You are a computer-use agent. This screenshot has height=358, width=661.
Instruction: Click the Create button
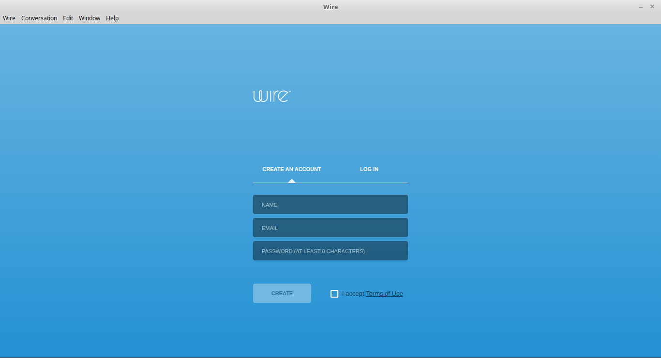coord(282,293)
